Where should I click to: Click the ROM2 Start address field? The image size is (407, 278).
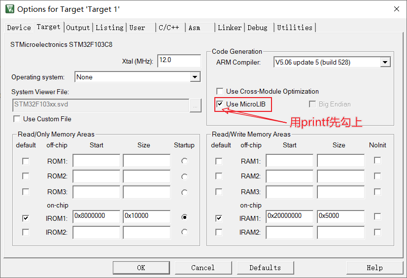pyautogui.click(x=96, y=176)
